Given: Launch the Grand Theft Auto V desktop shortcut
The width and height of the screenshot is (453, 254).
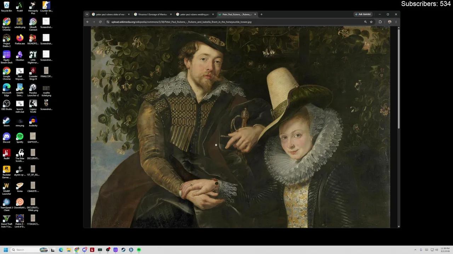Looking at the screenshot, I should 6,221.
